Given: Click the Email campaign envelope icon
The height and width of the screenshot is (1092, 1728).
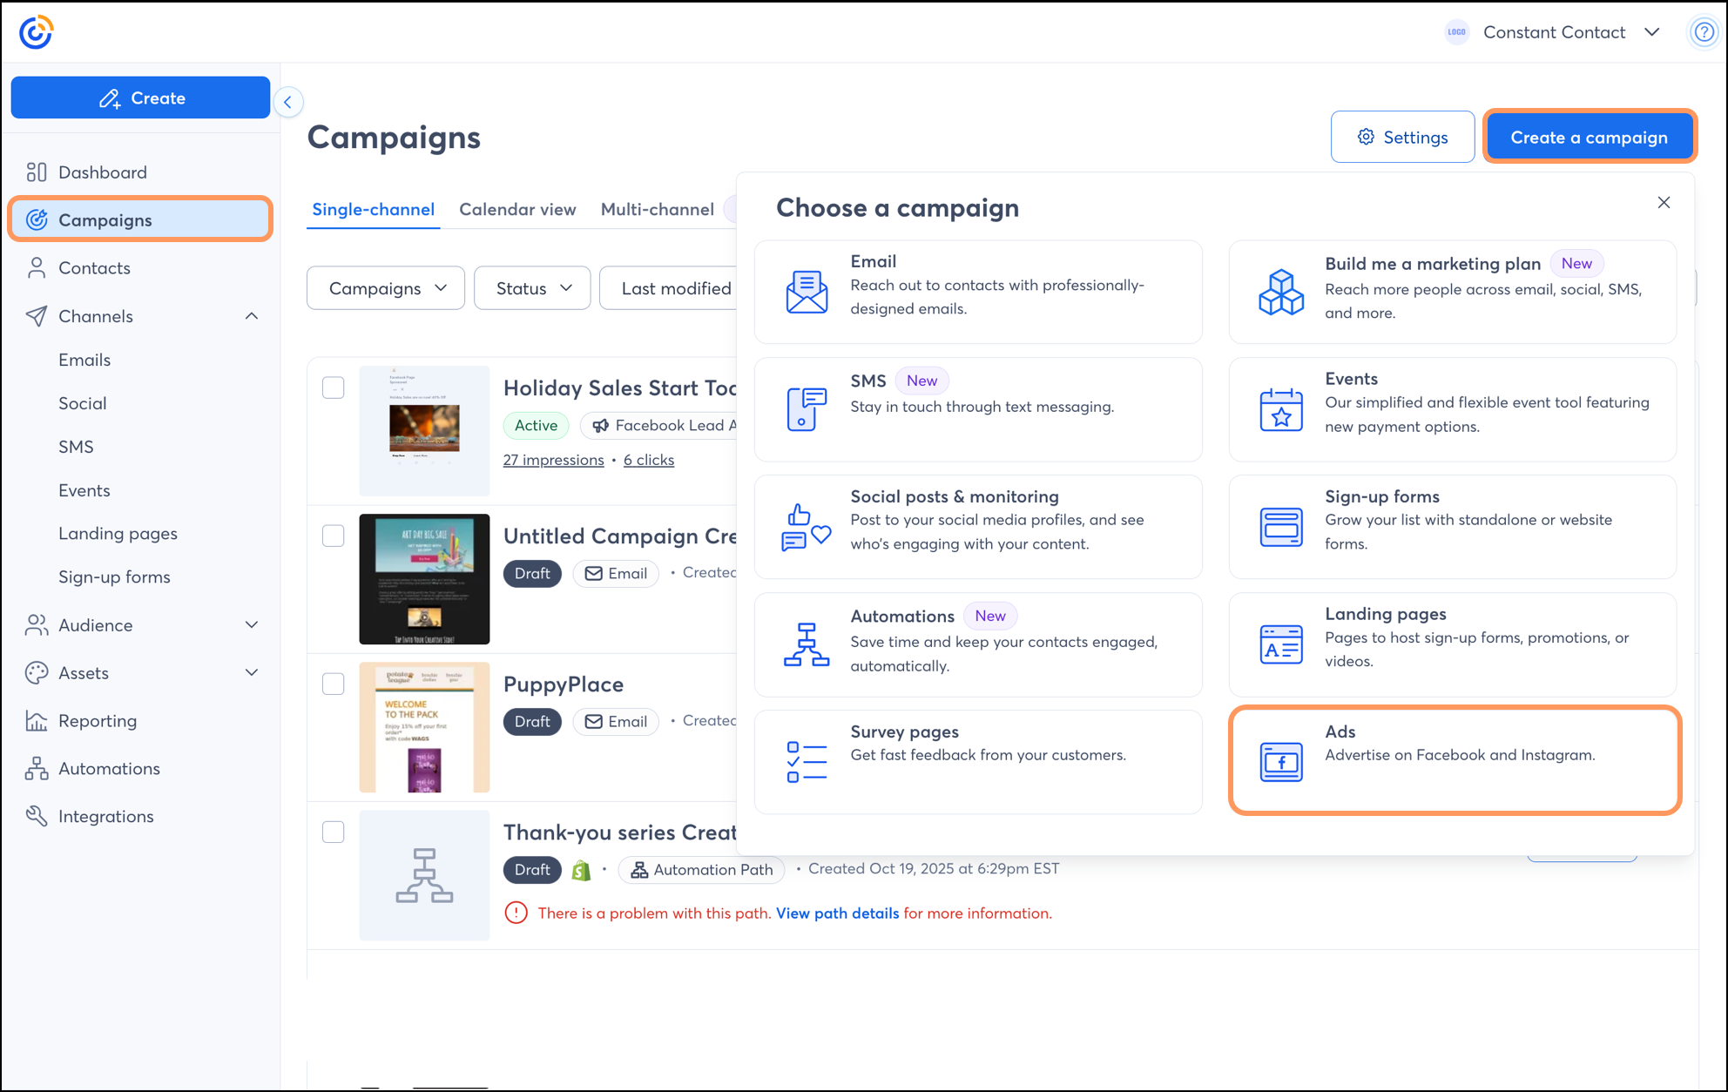Looking at the screenshot, I should coord(807,291).
